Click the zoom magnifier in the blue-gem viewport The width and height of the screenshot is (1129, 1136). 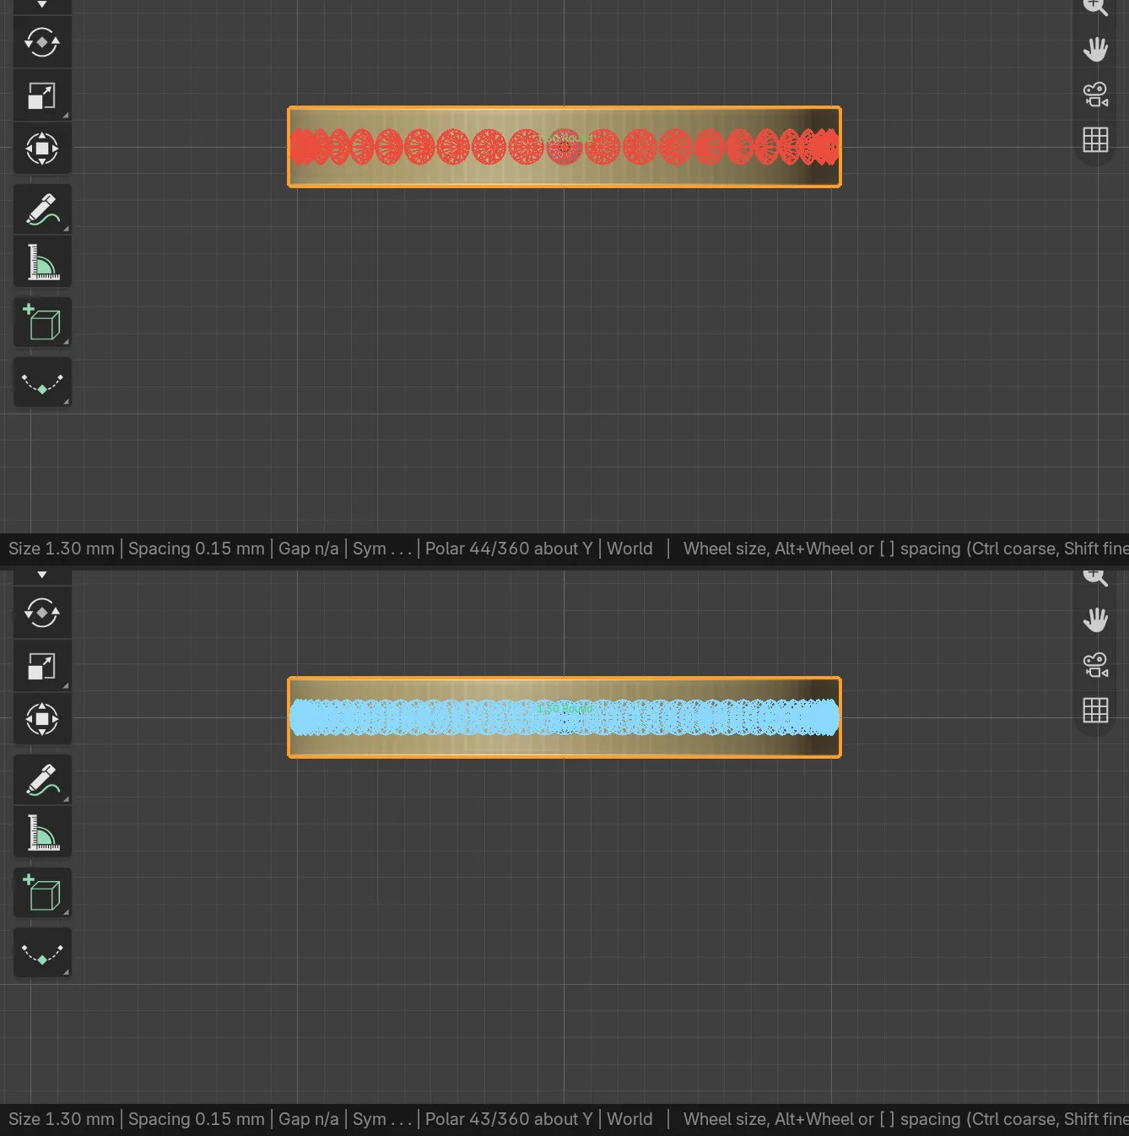click(x=1095, y=578)
